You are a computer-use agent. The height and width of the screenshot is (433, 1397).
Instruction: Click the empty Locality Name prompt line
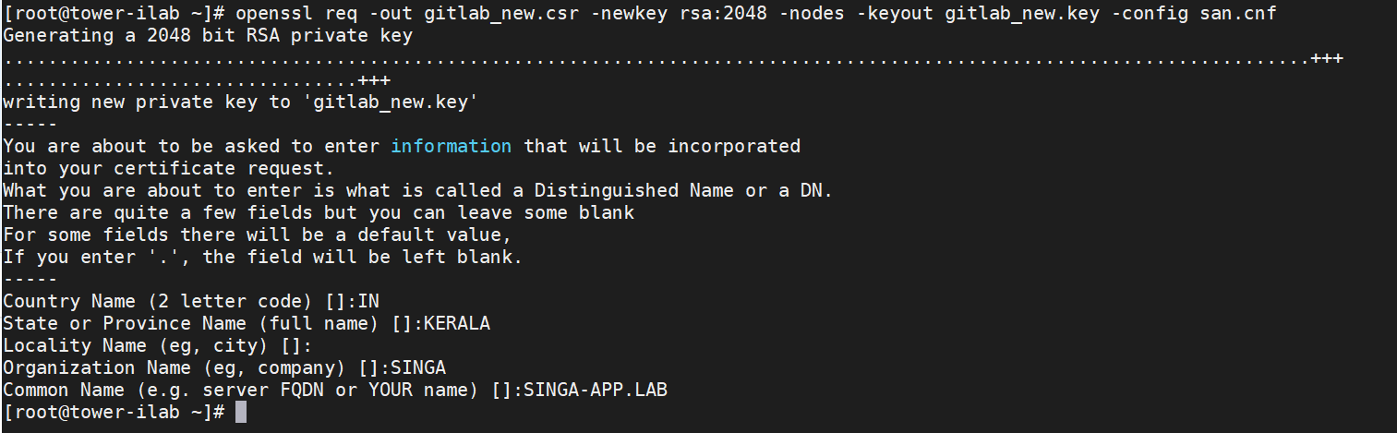coord(158,345)
